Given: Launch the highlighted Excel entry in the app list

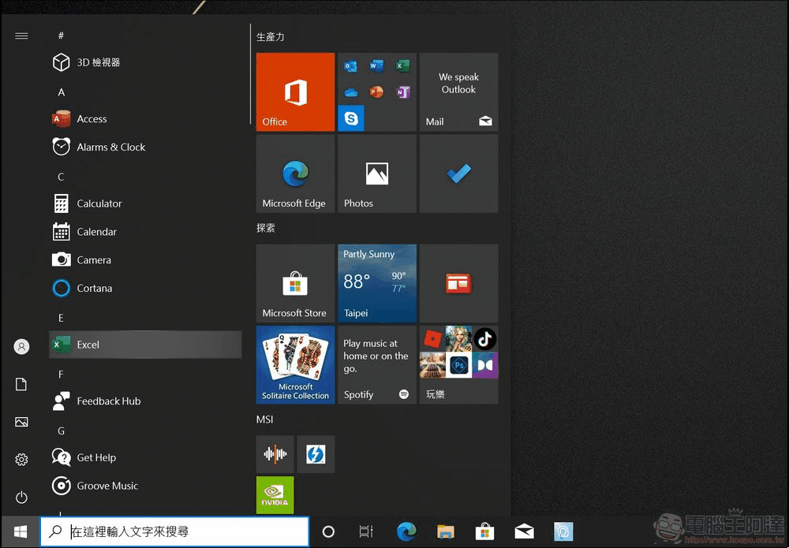Looking at the screenshot, I should (145, 345).
